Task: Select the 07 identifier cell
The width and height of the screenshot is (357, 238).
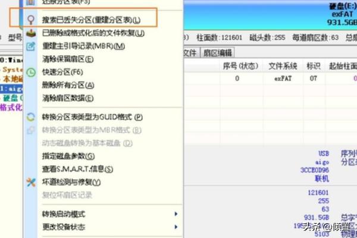Action: click(314, 79)
